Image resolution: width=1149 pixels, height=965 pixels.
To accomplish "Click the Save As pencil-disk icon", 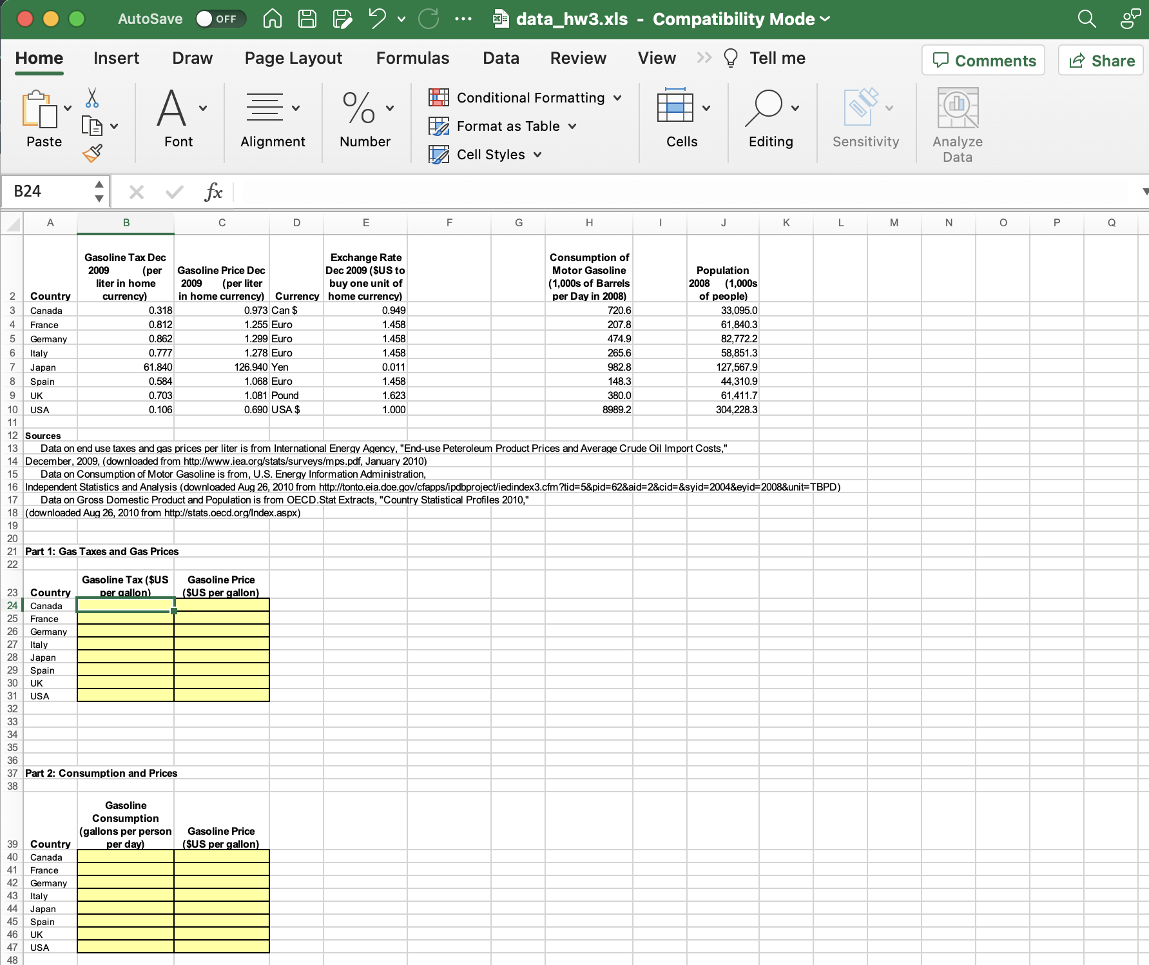I will 342,19.
